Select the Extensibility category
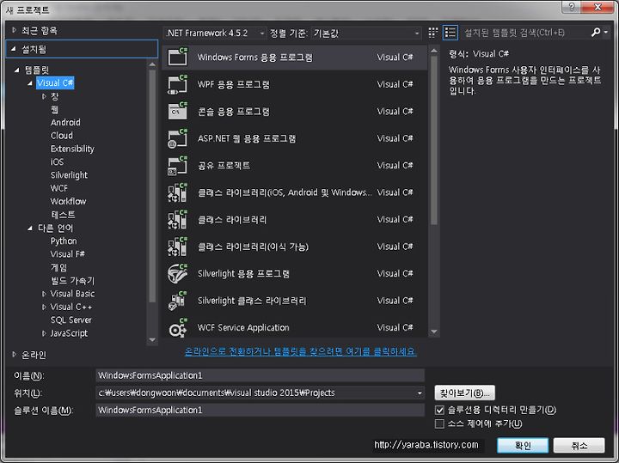 [x=72, y=149]
